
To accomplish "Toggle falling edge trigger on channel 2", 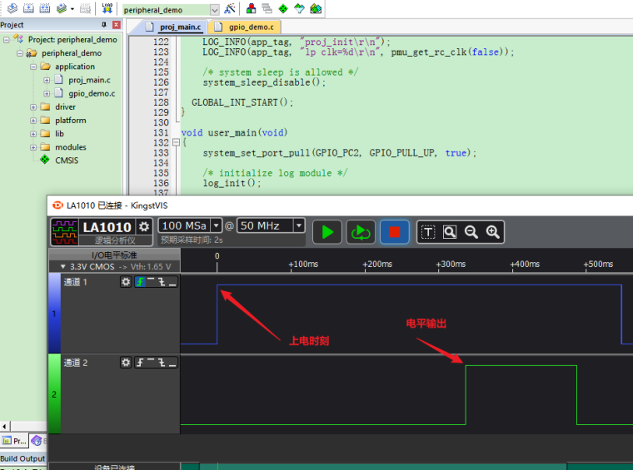I will (x=161, y=363).
